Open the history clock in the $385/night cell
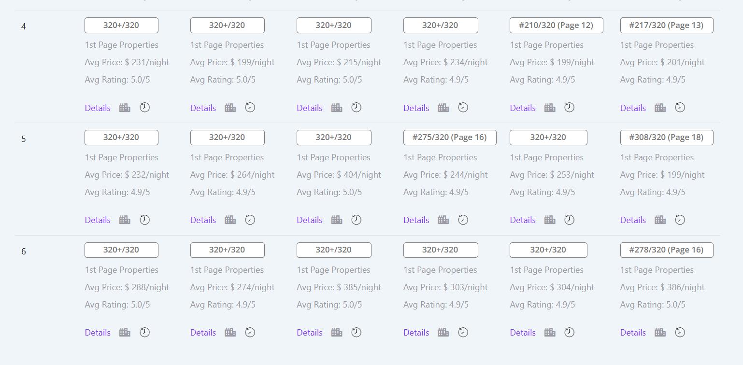 (356, 332)
